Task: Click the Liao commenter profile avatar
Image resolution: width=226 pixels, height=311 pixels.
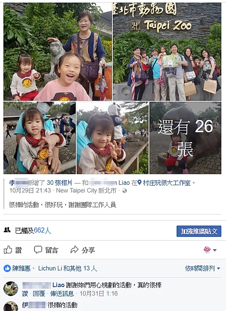Action: click(x=11, y=288)
